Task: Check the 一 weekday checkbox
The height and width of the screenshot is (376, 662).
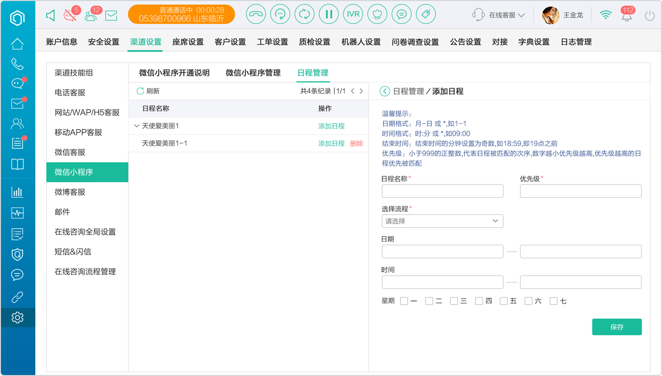Action: pos(404,301)
